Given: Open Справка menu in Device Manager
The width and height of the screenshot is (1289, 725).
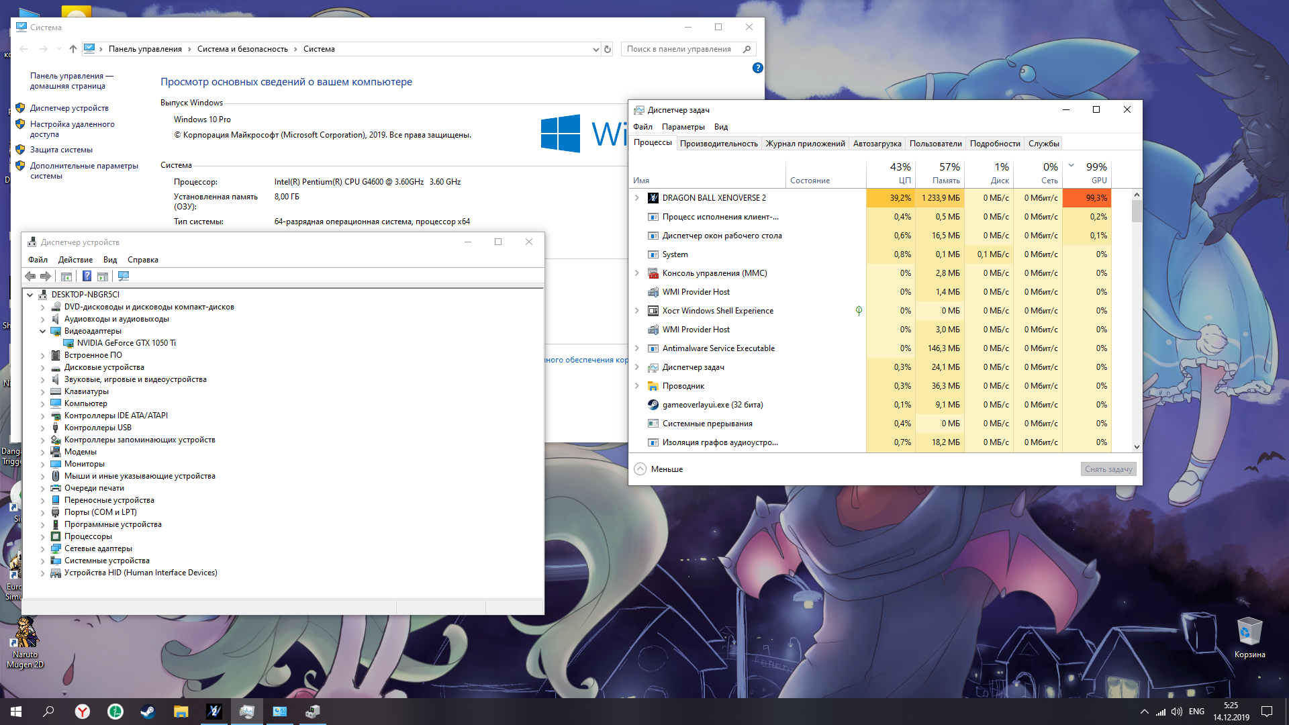Looking at the screenshot, I should [143, 260].
